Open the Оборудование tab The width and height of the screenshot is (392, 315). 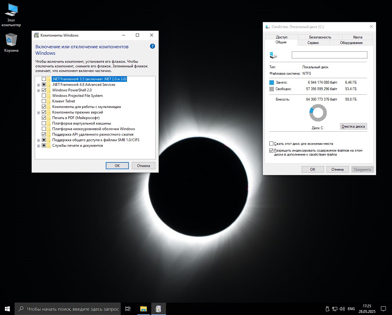tap(351, 43)
